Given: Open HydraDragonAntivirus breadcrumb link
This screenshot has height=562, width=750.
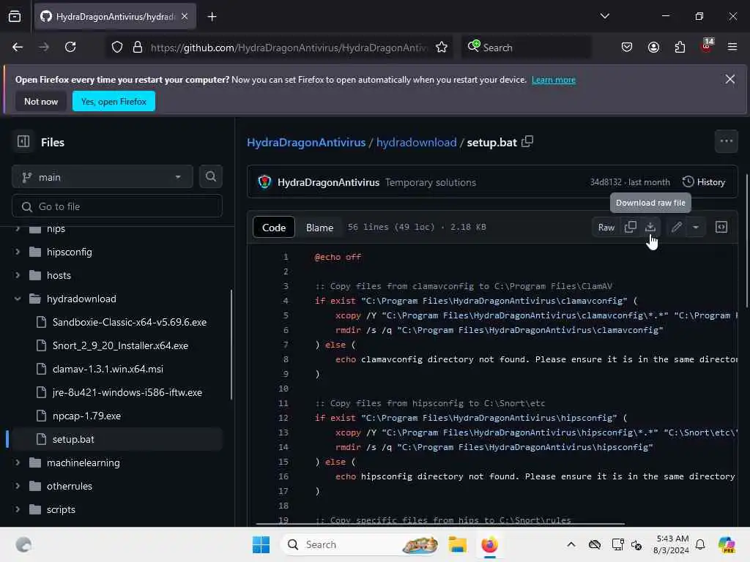Looking at the screenshot, I should click(x=306, y=143).
